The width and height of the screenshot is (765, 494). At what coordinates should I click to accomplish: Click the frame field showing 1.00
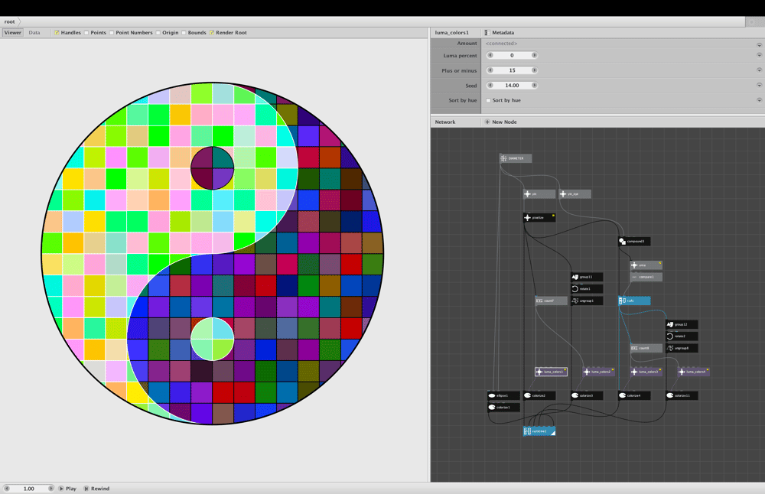click(x=29, y=488)
